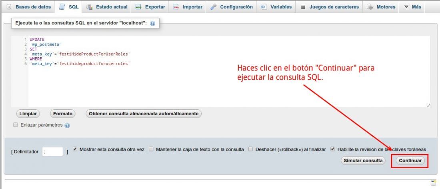The image size is (440, 189).
Task: Click Obtener consulta almacenada automáticamente
Action: (144, 114)
